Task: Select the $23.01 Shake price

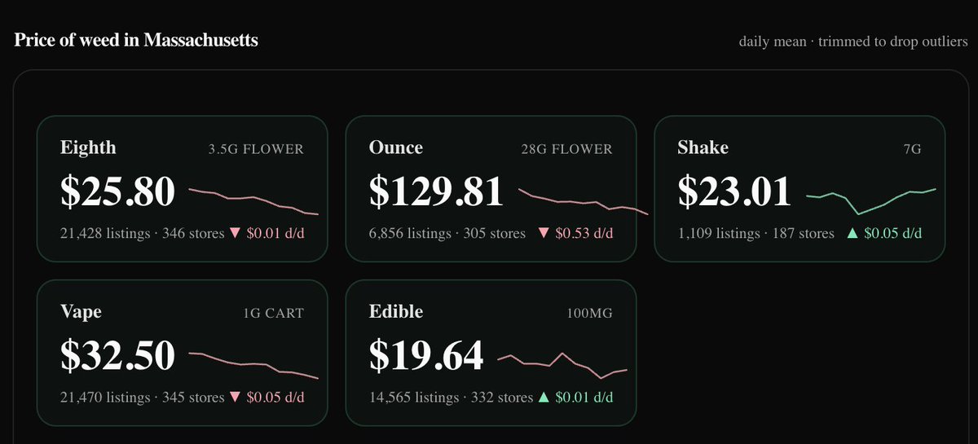Action: click(x=734, y=191)
